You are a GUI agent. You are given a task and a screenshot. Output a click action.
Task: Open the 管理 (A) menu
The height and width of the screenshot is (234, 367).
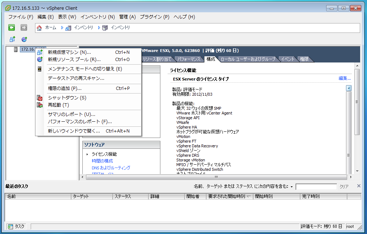[x=127, y=17]
